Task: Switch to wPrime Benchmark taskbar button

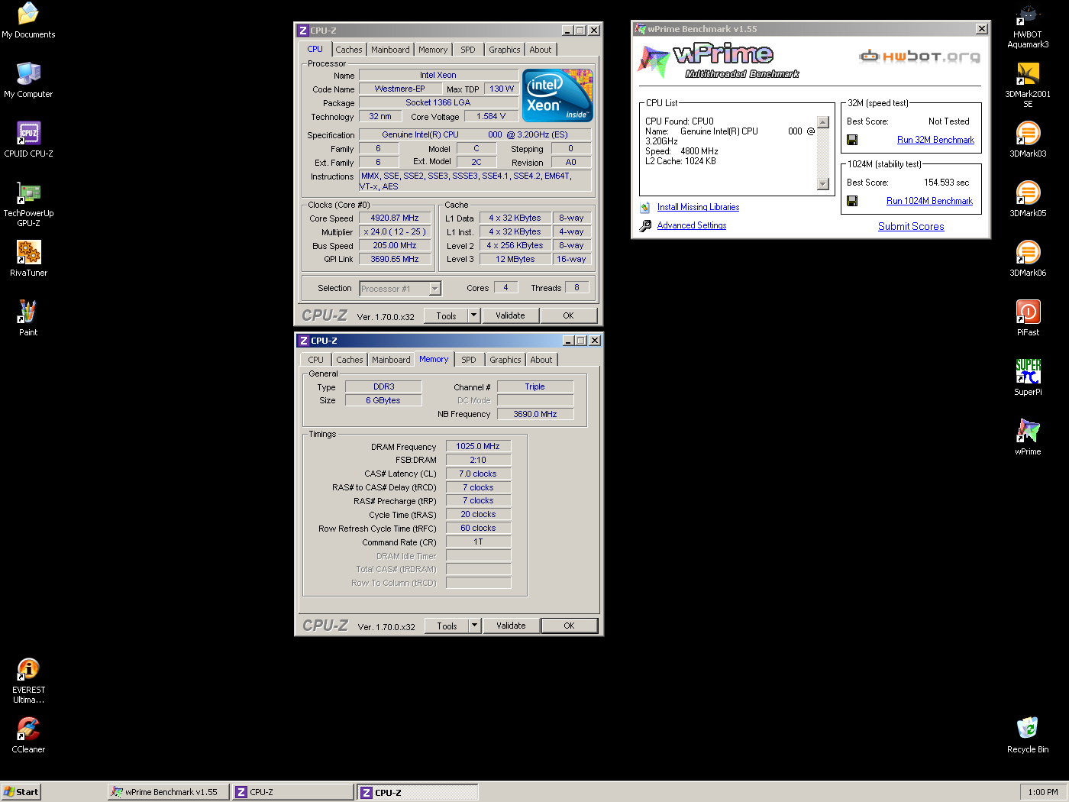Action: [x=169, y=792]
